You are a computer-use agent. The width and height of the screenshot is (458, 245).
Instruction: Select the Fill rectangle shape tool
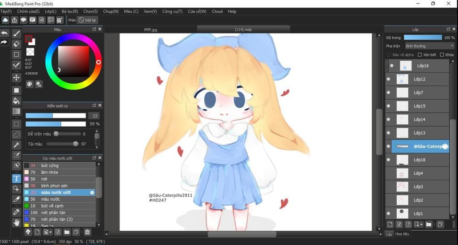(x=17, y=90)
